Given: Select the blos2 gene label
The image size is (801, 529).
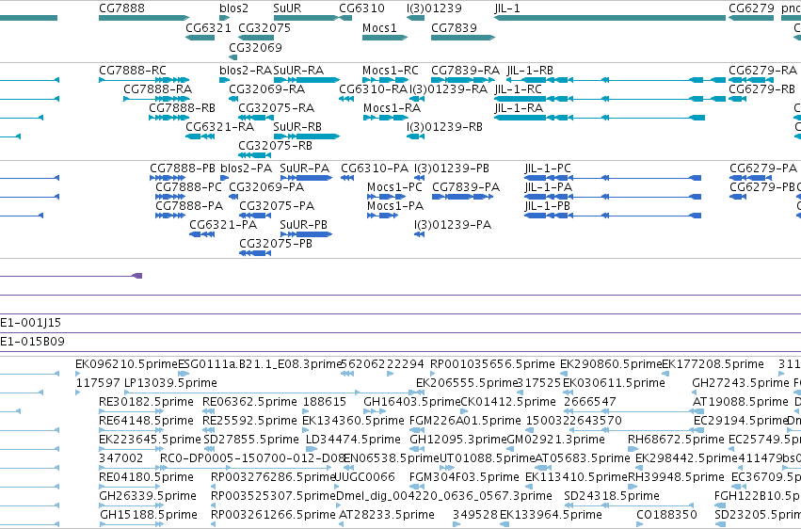Looking at the screenshot, I should click(234, 8).
